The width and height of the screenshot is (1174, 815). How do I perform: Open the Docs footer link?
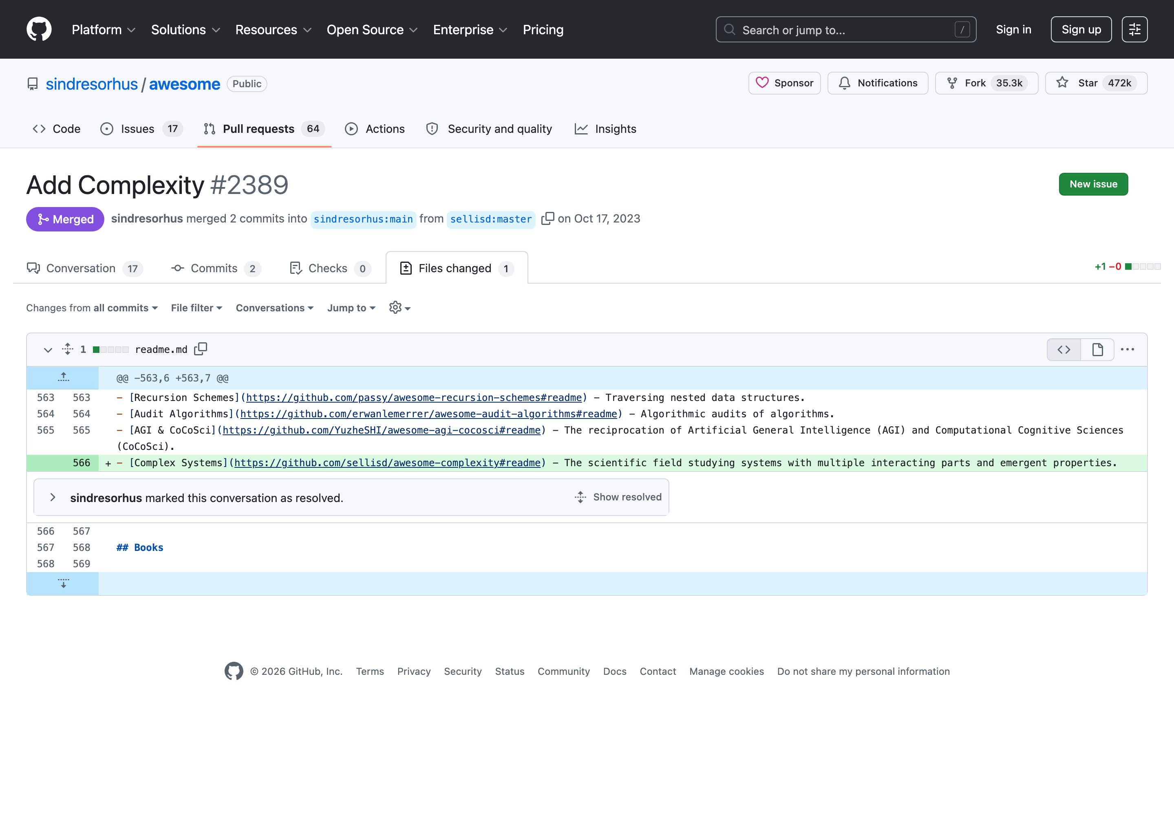(x=615, y=672)
